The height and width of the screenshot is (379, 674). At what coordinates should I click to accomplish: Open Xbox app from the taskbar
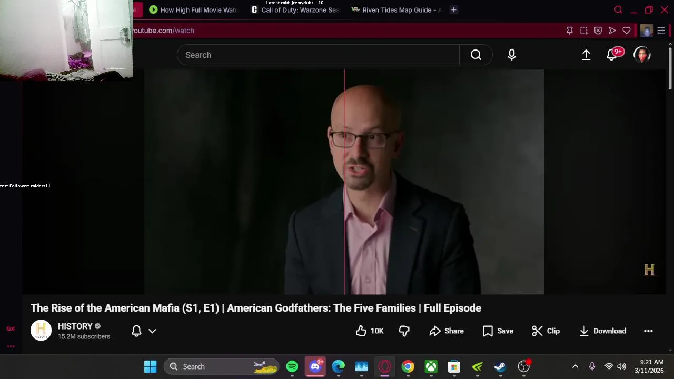(x=431, y=366)
